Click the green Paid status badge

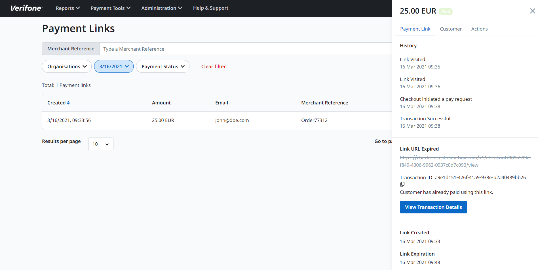(x=446, y=11)
